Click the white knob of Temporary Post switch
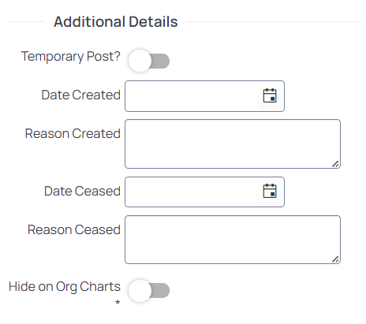The width and height of the screenshot is (366, 324). (x=140, y=61)
